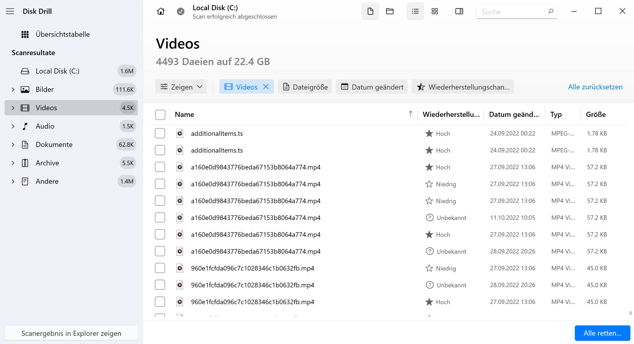Viewport: 634px width, 344px height.
Task: Open the Datum geändert filter
Action: tap(372, 87)
